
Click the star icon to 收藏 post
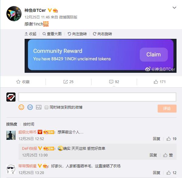tap(18, 82)
